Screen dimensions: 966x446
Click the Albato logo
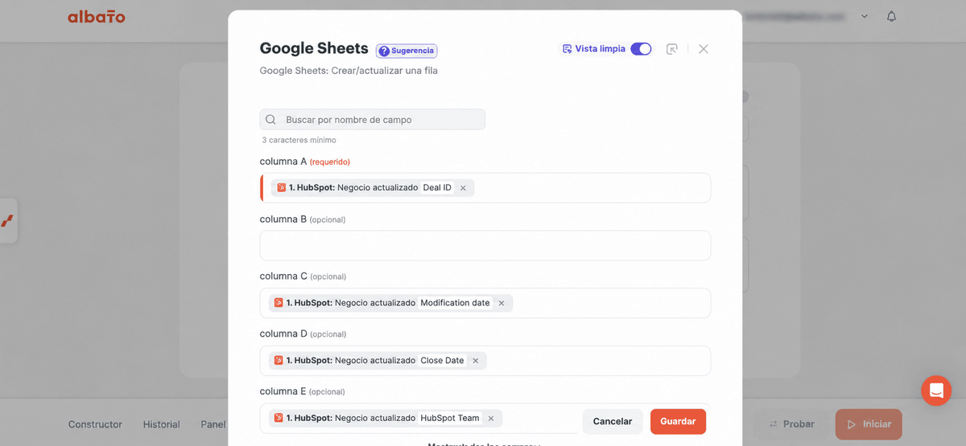(x=97, y=16)
